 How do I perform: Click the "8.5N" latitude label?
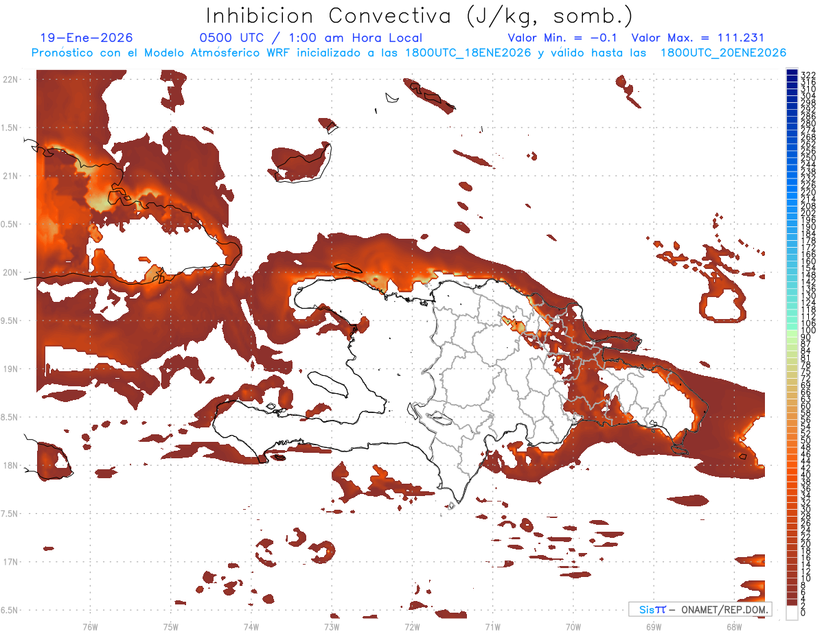point(9,417)
